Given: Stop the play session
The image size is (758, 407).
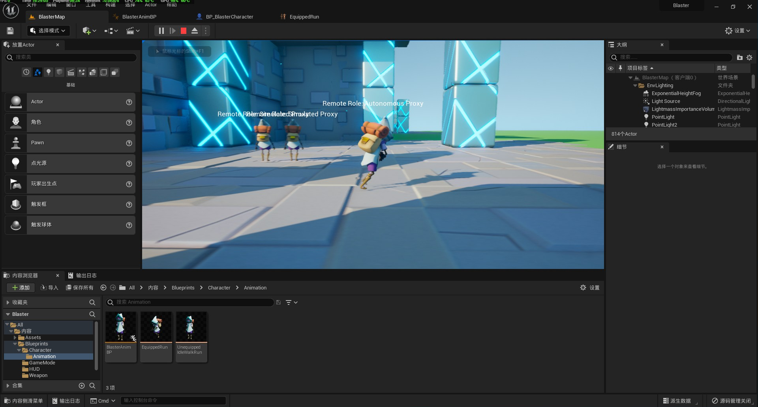Looking at the screenshot, I should 184,31.
